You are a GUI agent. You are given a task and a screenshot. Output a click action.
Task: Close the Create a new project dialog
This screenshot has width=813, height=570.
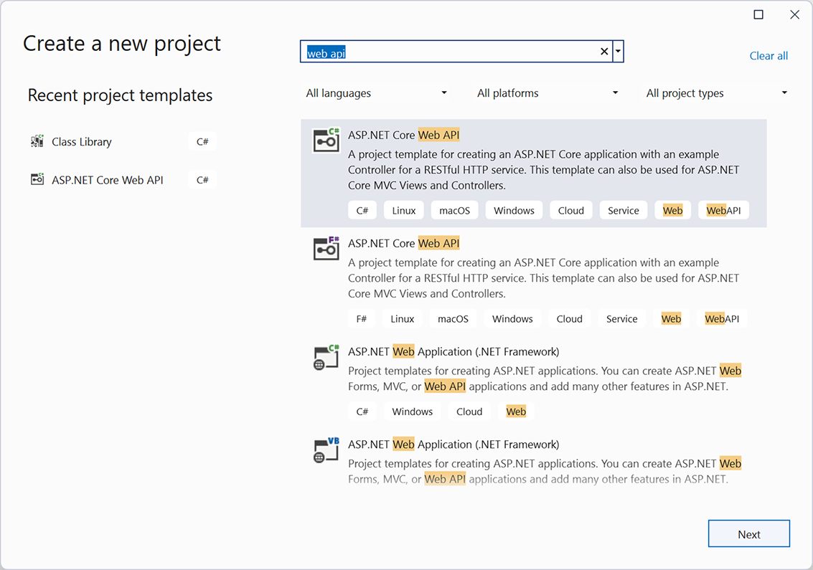(x=794, y=14)
